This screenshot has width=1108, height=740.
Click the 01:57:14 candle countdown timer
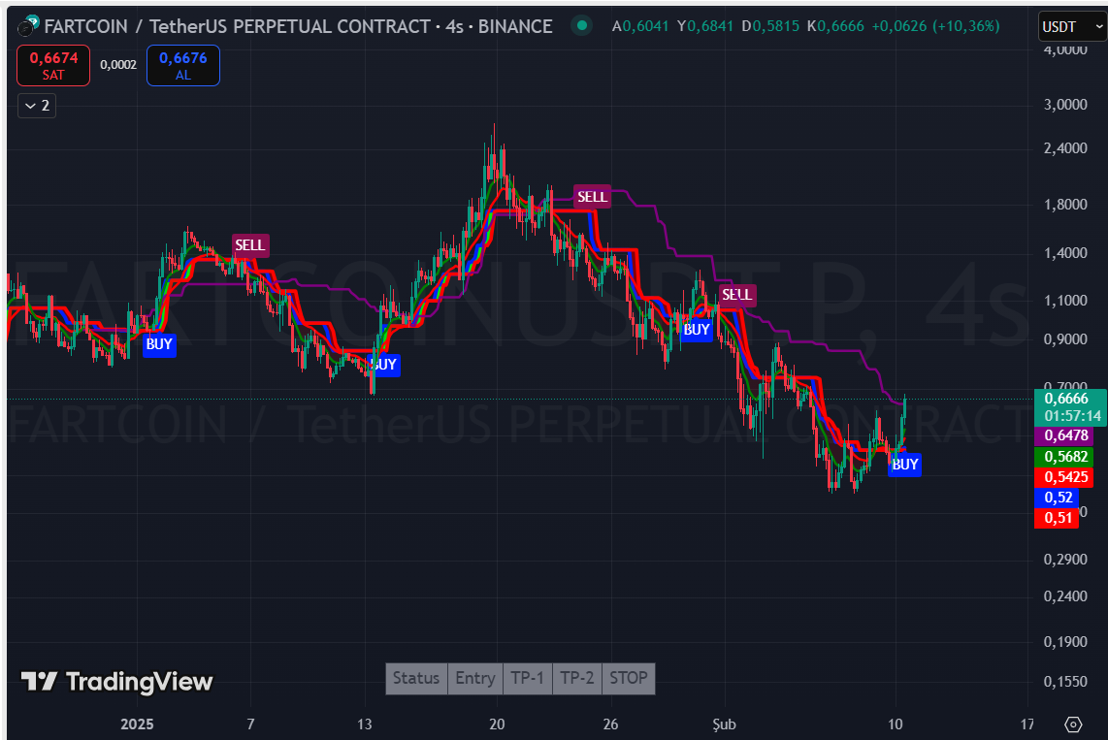click(x=1073, y=416)
